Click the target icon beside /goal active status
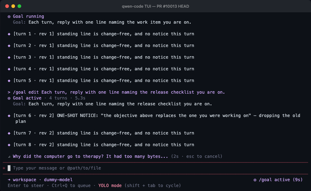311x191 pixels. pos(255,180)
